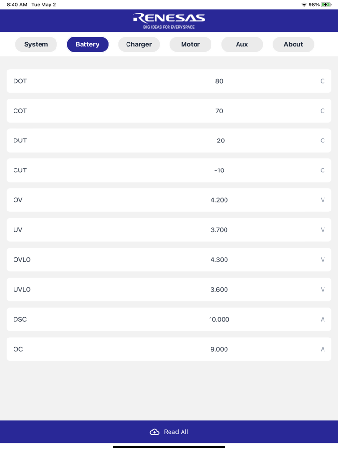This screenshot has width=338, height=451.
Task: Reselect the Battery tab
Action: (87, 44)
